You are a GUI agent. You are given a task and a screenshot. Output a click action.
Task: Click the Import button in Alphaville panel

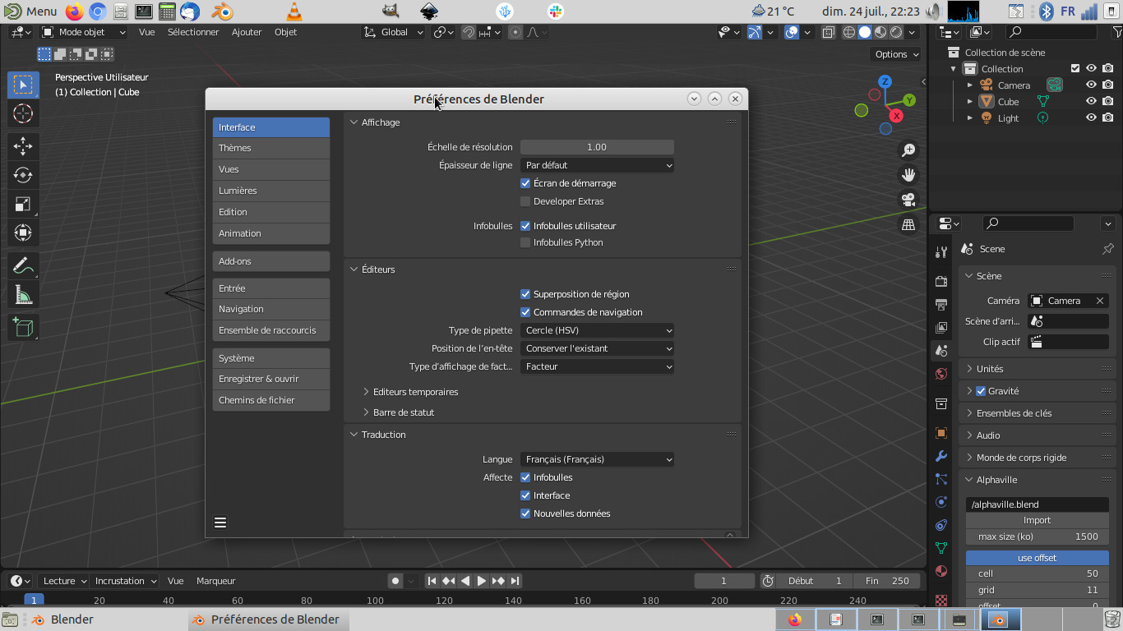1037,520
